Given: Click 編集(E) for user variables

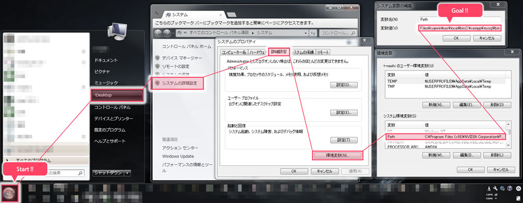Looking at the screenshot, I should click(467, 105).
